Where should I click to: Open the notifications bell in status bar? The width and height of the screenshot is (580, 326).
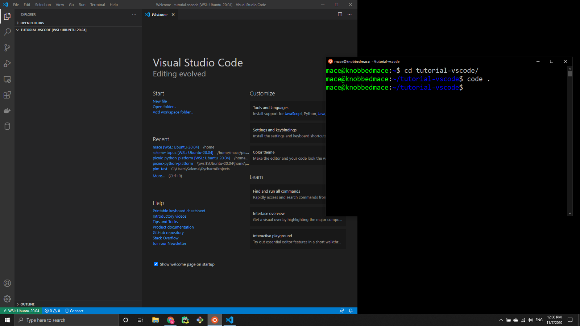[x=351, y=311]
